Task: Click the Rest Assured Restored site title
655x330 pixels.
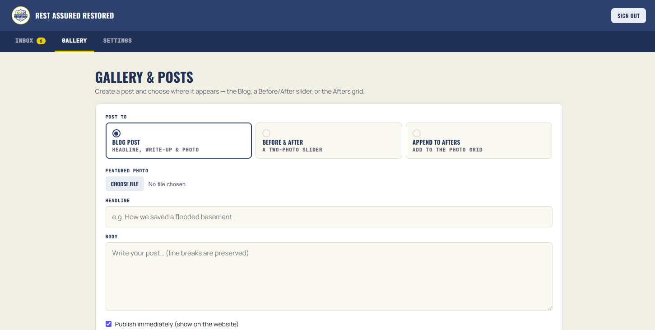Action: [x=74, y=16]
